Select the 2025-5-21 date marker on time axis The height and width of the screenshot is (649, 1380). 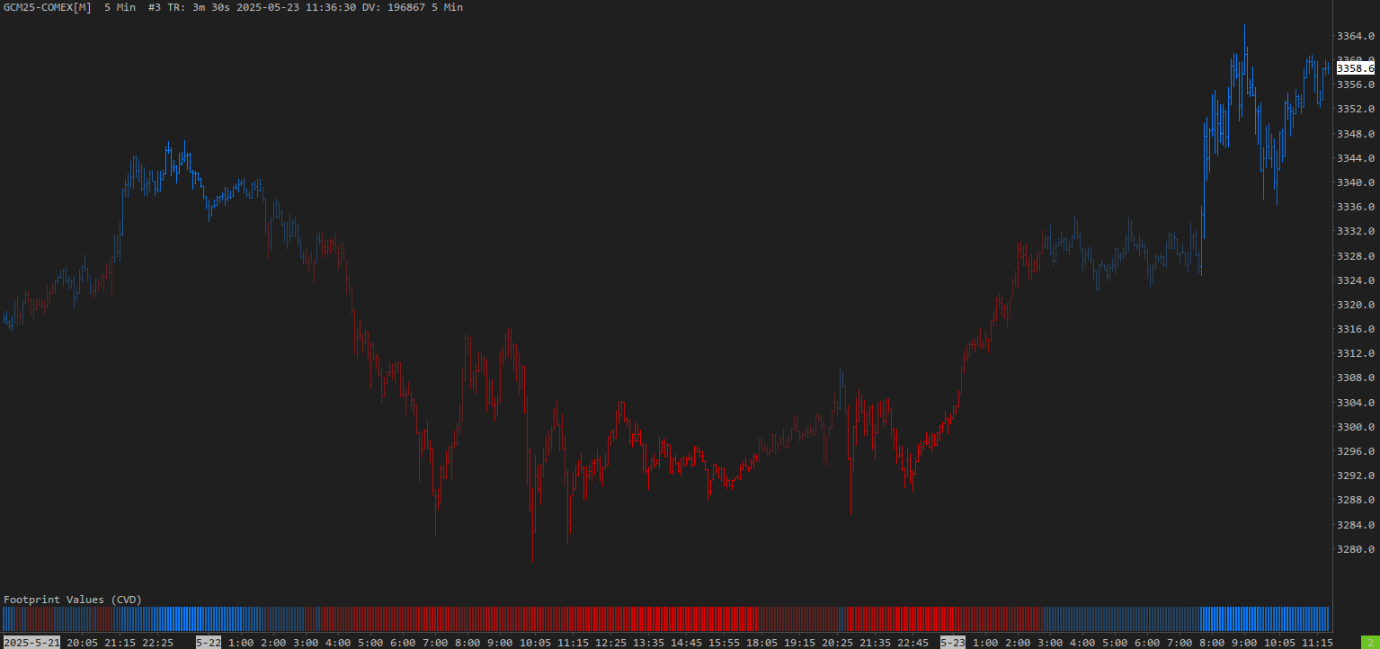point(31,643)
